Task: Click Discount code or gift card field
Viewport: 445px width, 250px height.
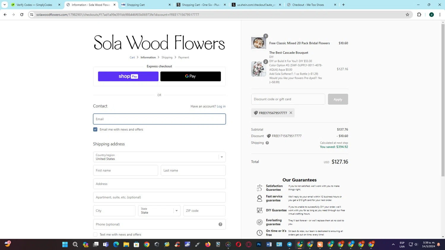Action: (x=288, y=99)
